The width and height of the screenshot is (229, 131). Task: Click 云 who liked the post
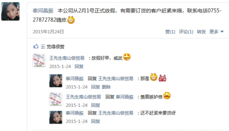coord(43,47)
